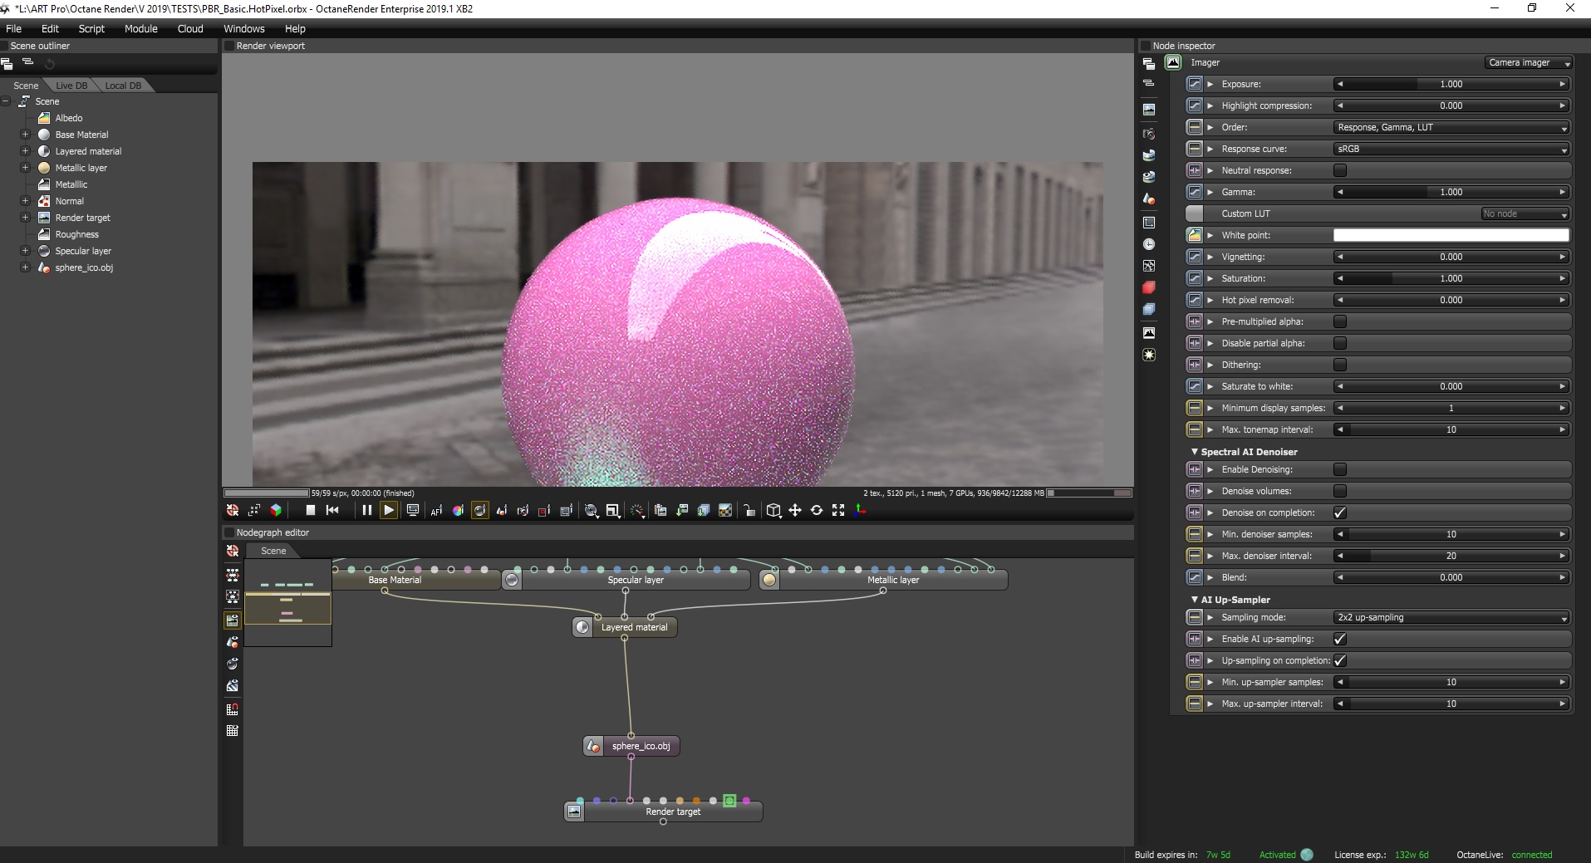Select the material picker sphere icon
Image resolution: width=1591 pixels, height=863 pixels.
tap(479, 511)
